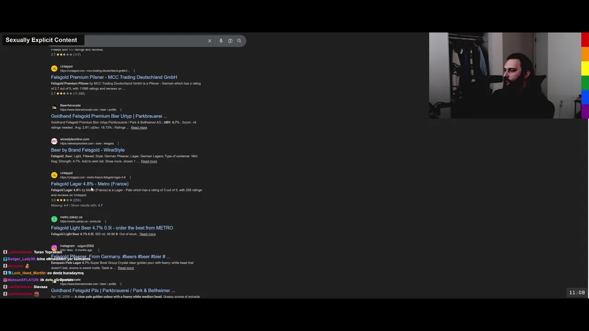Open three-dot menu of Felsgold Premium Pilsner result
The height and width of the screenshot is (331, 589).
coord(134,71)
